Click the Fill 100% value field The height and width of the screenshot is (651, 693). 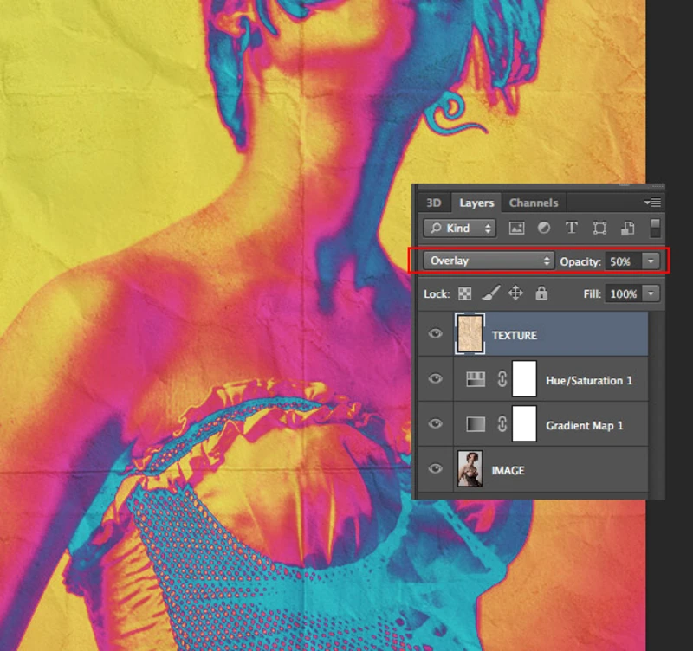[624, 293]
